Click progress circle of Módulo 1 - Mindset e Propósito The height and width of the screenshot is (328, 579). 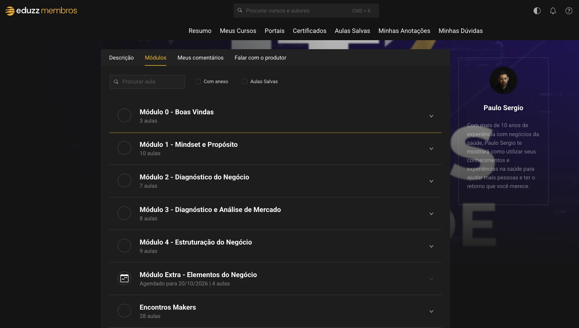point(124,148)
